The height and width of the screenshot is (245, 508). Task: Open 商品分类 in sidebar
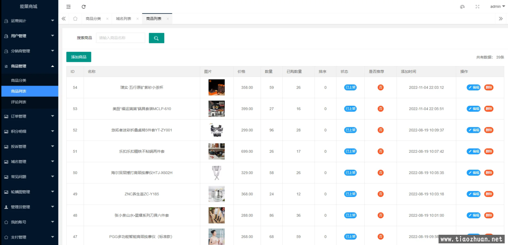pos(29,80)
